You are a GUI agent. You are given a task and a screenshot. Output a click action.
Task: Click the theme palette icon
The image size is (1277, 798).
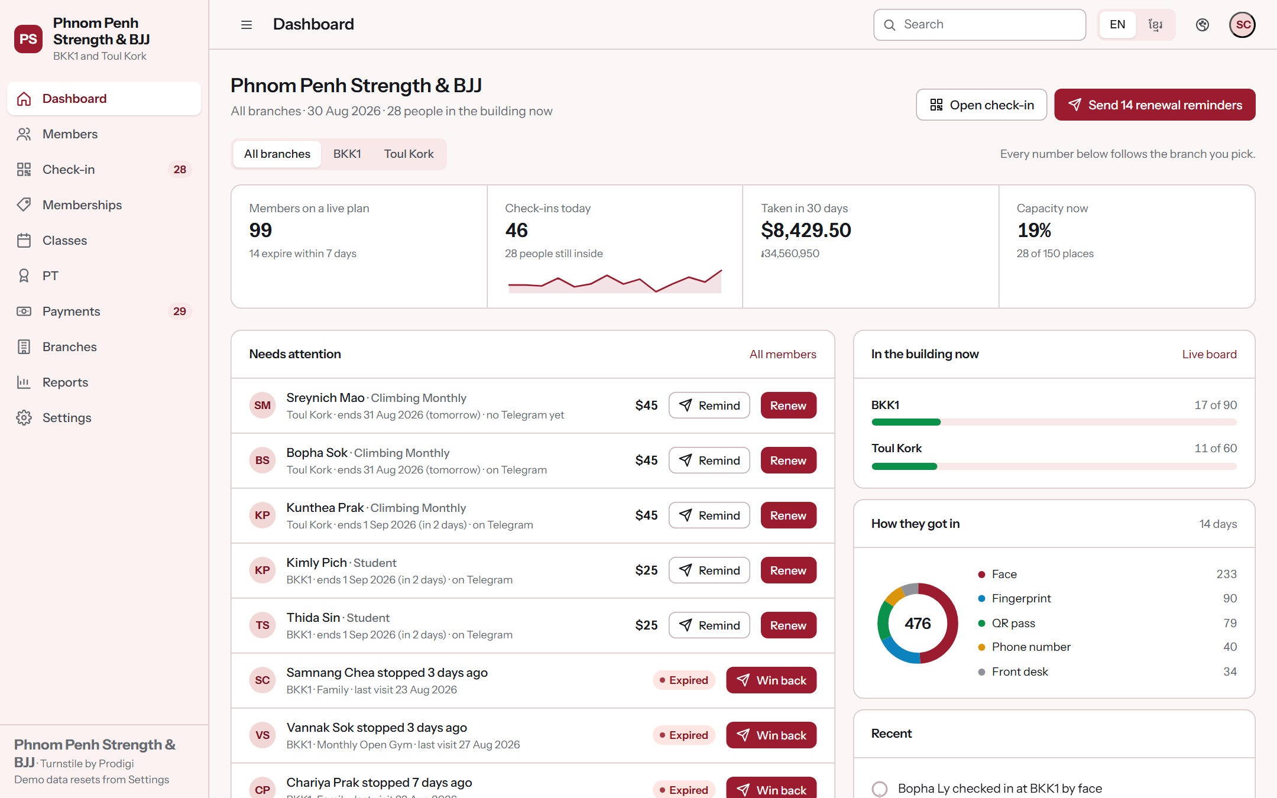1202,25
